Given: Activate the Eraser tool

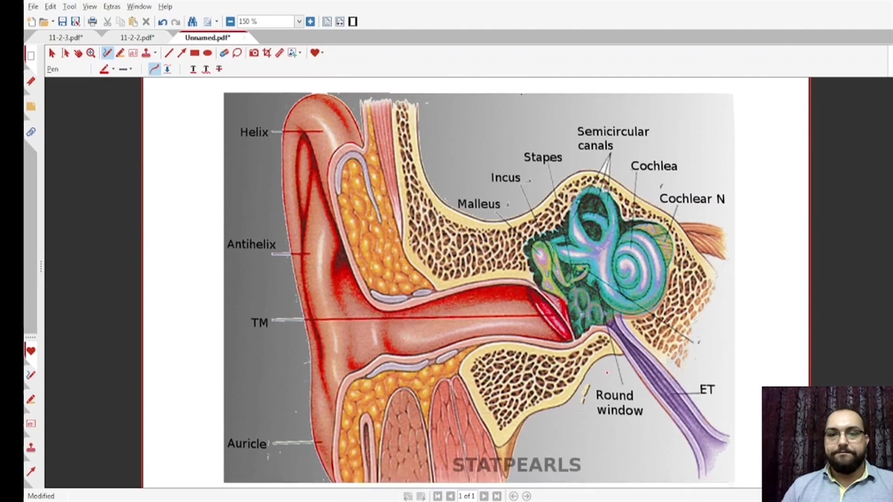Looking at the screenshot, I should click(x=224, y=53).
